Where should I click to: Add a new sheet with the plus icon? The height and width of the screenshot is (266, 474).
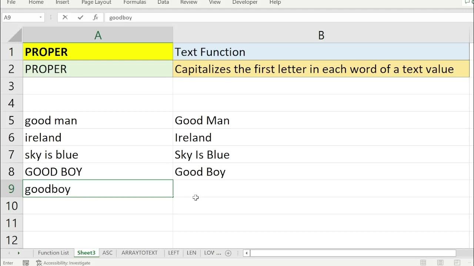pos(228,253)
